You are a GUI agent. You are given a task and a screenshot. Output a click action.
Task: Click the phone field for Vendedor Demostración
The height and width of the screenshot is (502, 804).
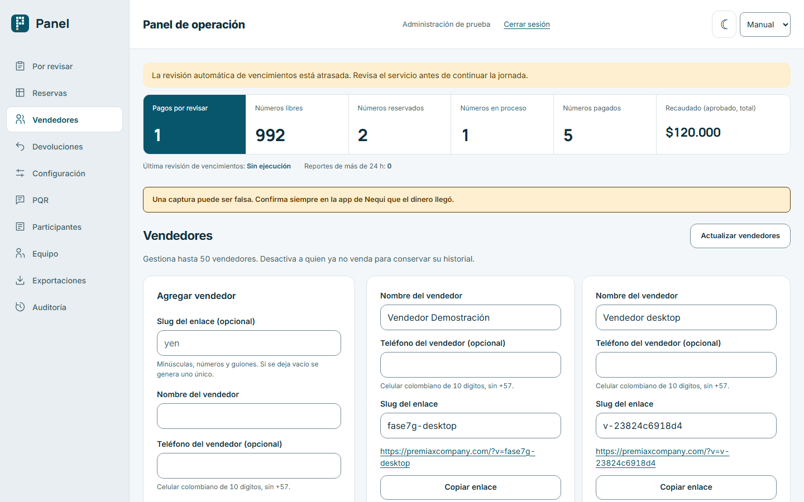[471, 365]
